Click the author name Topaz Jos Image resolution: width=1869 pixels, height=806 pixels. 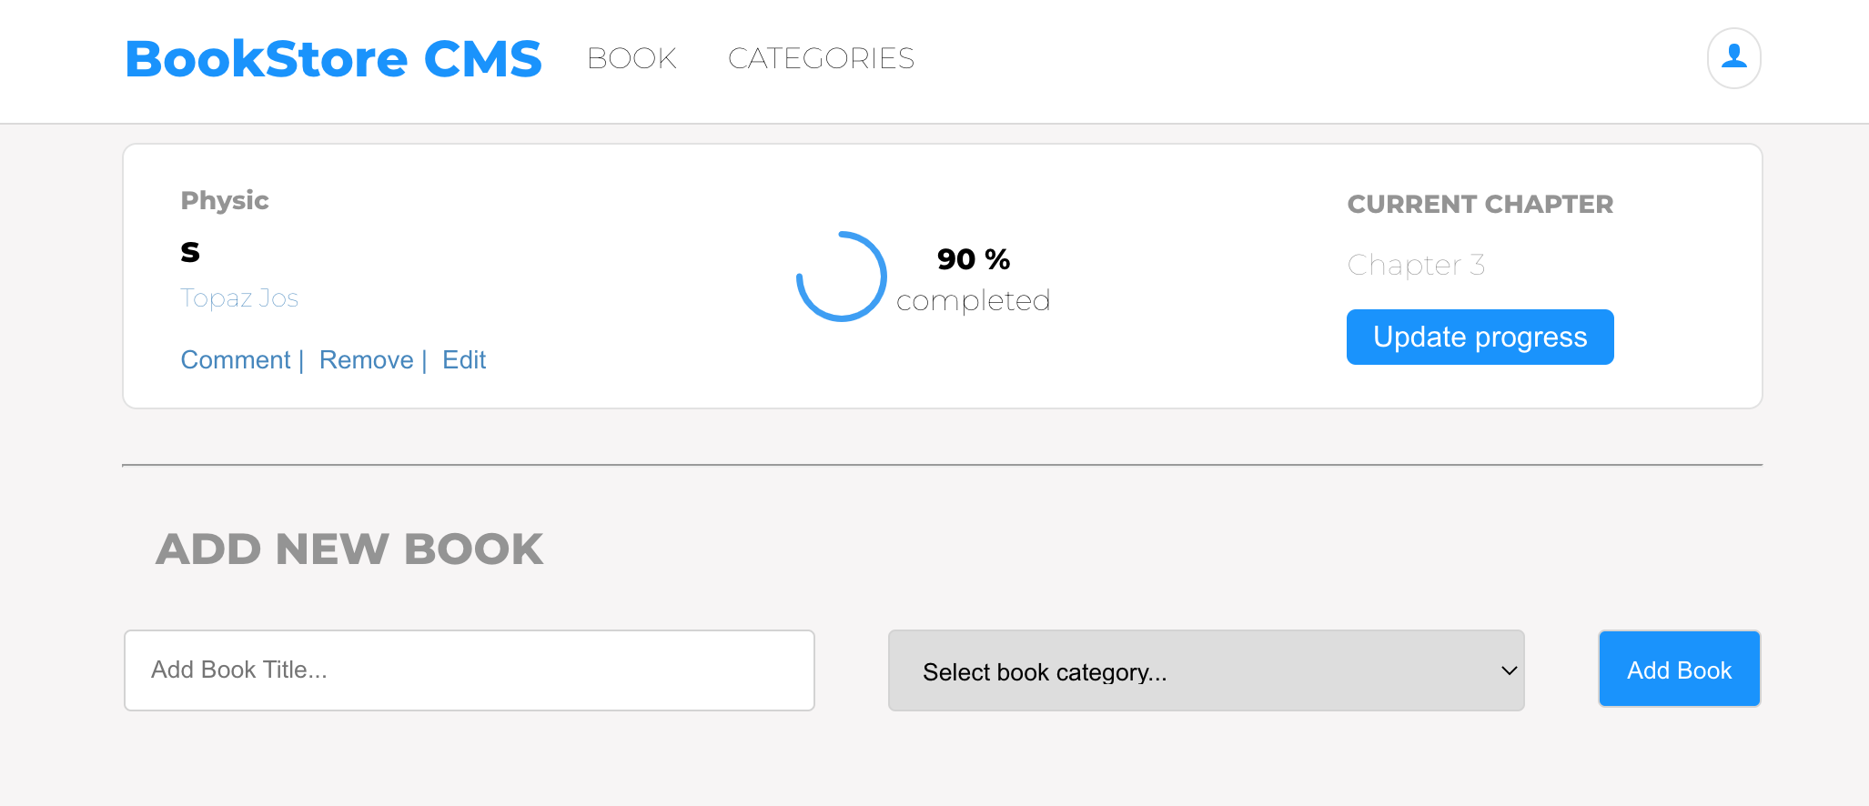(x=239, y=297)
